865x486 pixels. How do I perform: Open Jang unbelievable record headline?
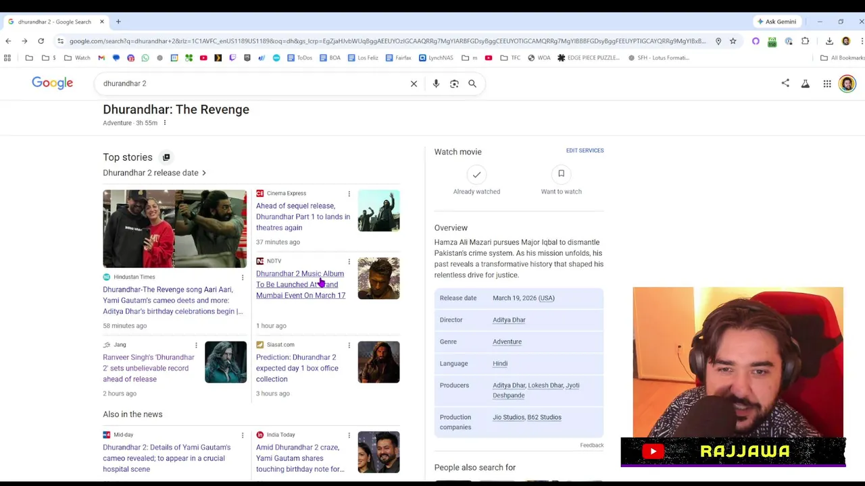pos(149,368)
